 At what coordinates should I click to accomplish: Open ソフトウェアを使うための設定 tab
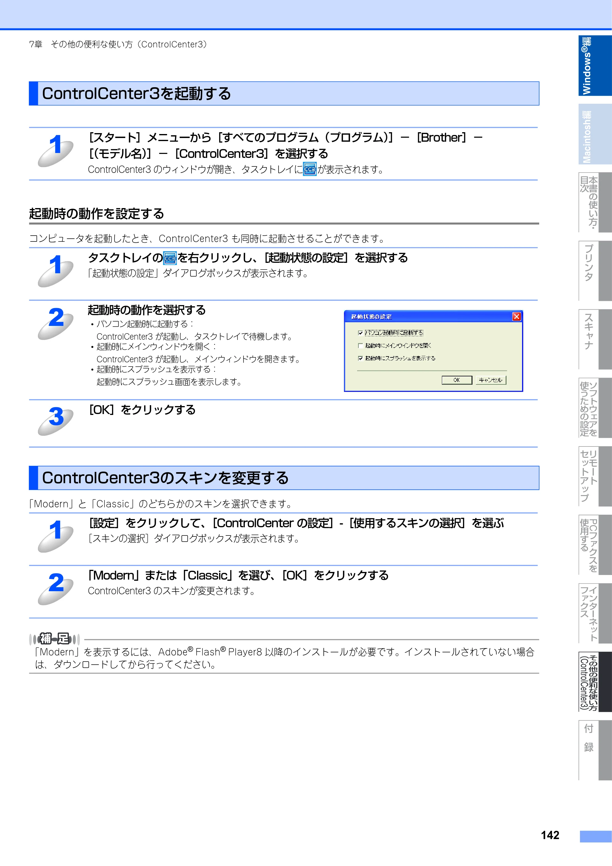[x=595, y=408]
